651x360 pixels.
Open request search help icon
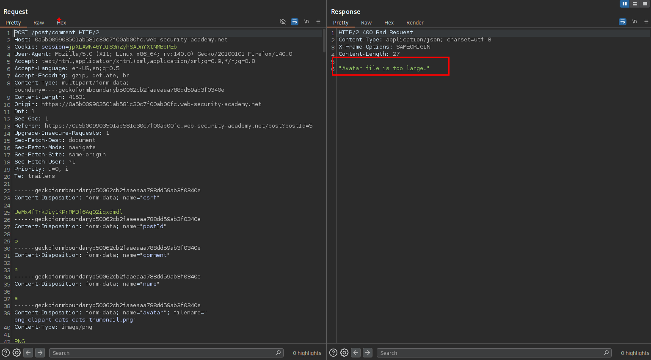(x=6, y=353)
